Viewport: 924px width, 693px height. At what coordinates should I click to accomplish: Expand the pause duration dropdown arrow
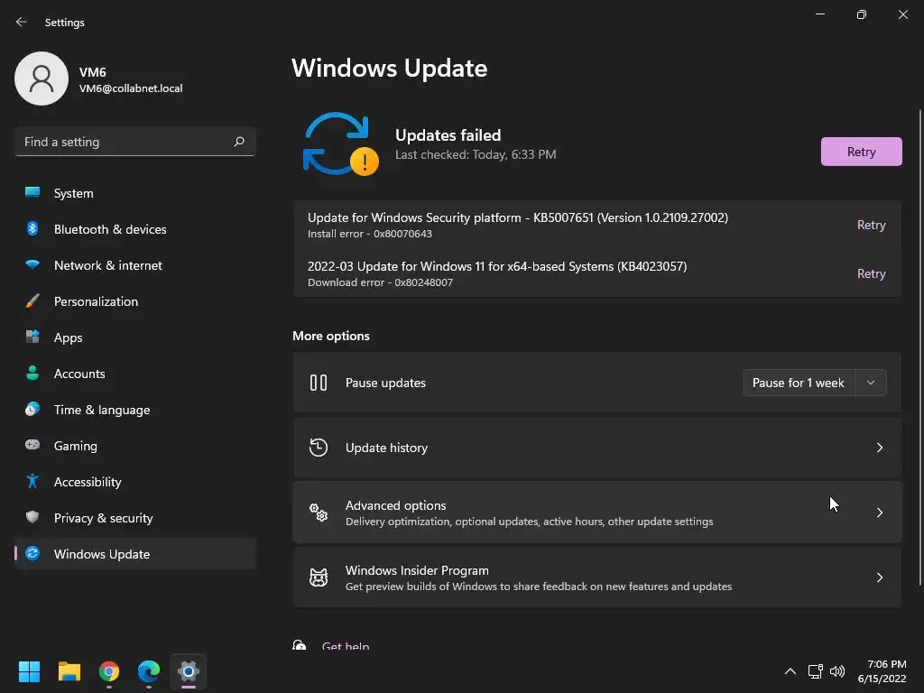(x=871, y=383)
